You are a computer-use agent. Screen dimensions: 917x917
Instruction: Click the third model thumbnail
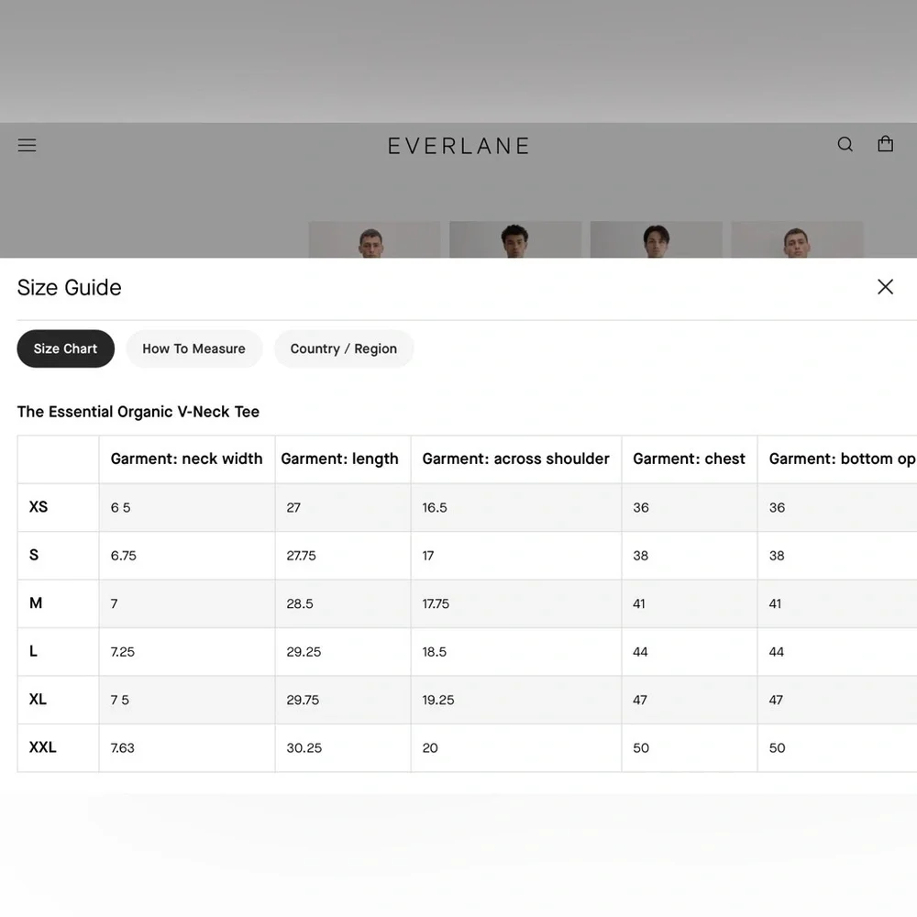(x=657, y=239)
